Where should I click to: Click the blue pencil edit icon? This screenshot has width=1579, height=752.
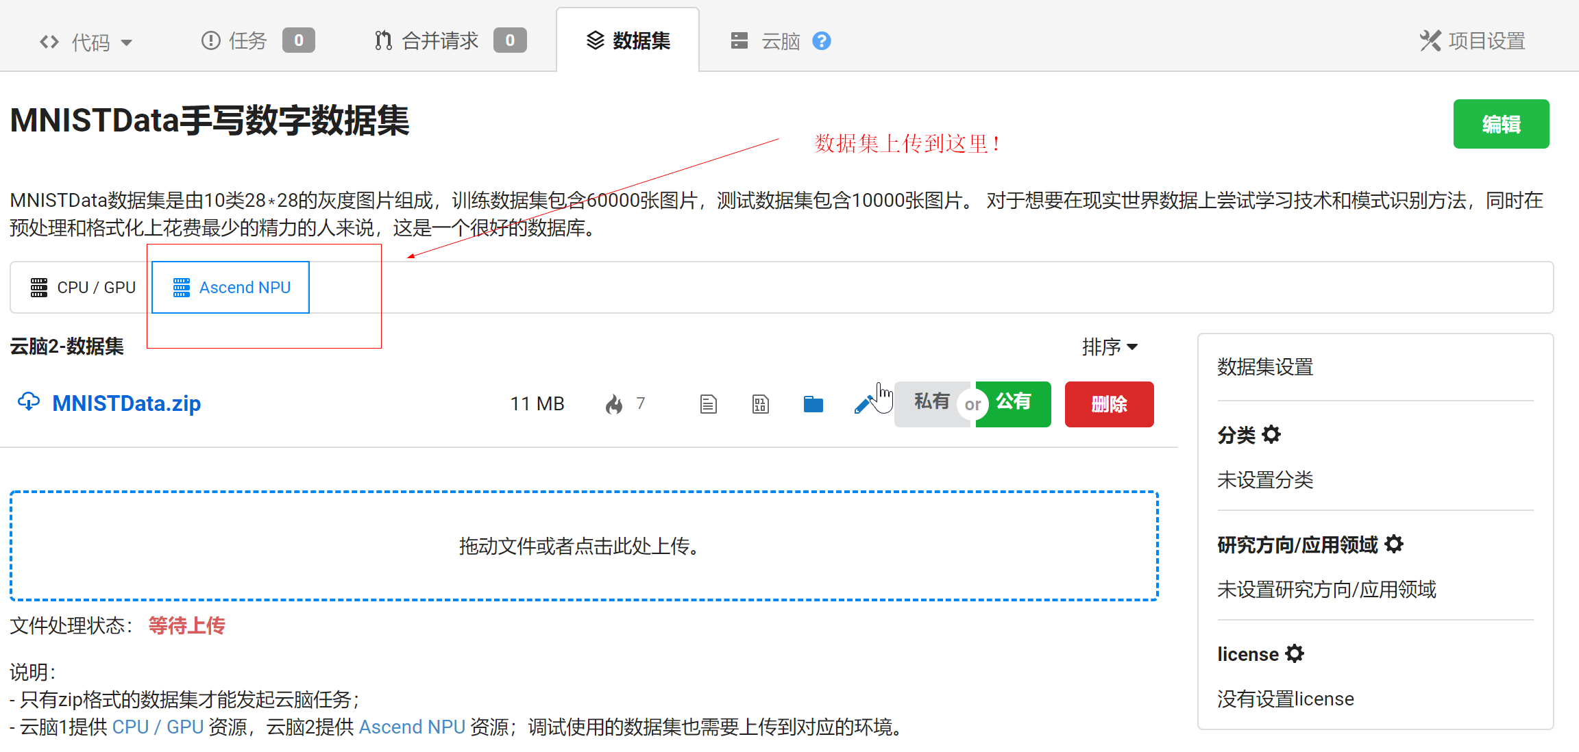863,405
